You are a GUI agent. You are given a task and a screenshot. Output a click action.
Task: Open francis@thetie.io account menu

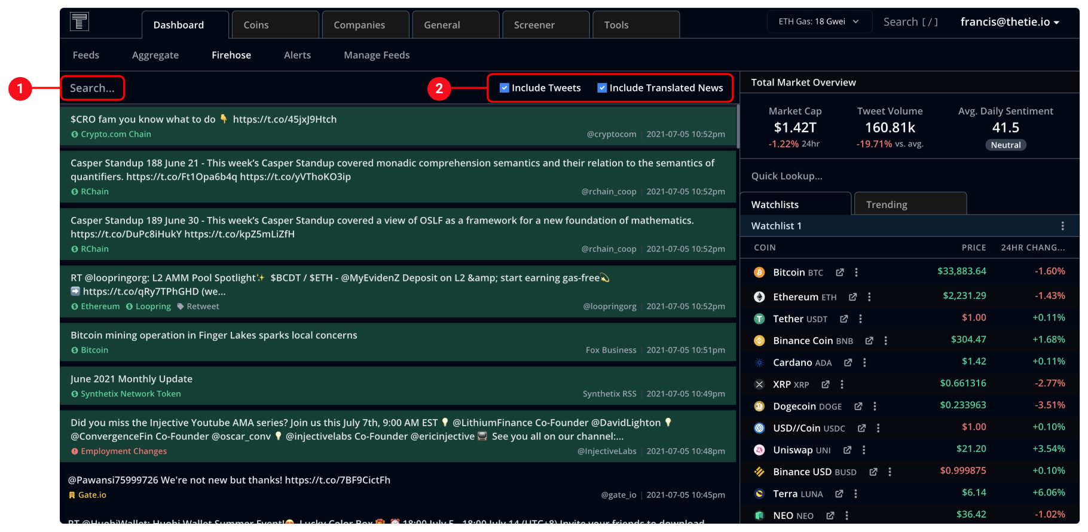(1010, 22)
